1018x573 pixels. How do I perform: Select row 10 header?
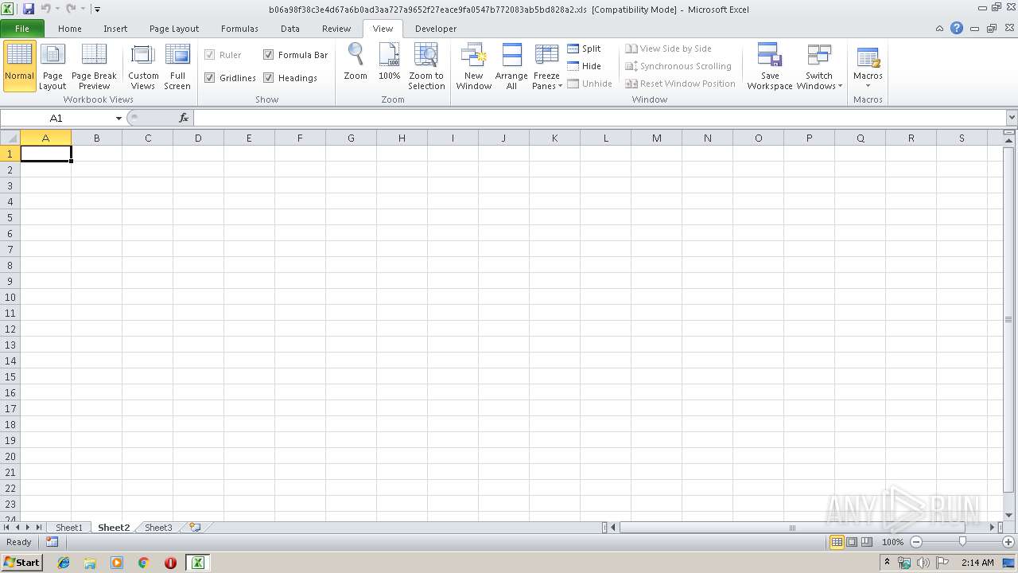pyautogui.click(x=10, y=297)
